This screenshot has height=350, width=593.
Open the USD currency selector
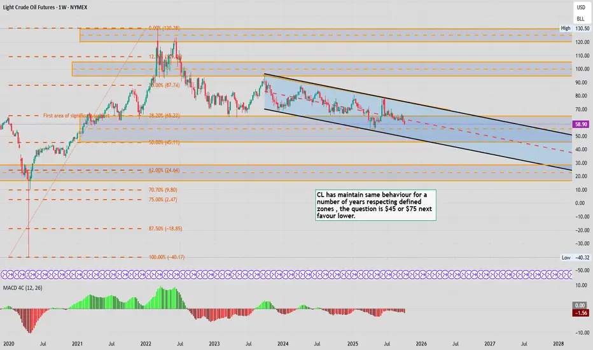pyautogui.click(x=580, y=7)
